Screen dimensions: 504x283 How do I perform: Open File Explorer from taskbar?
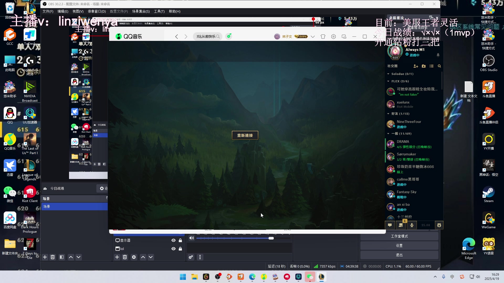coord(195,277)
